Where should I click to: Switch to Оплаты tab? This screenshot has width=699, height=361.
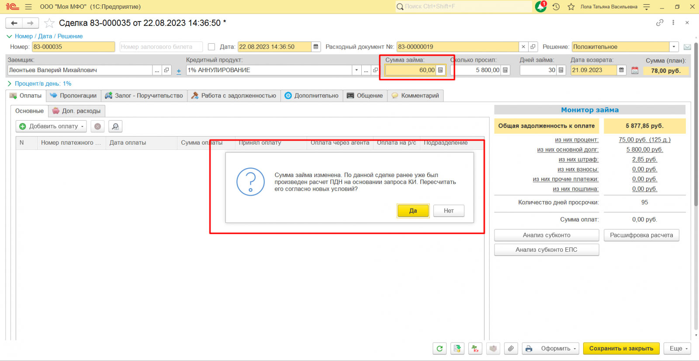[x=26, y=96]
